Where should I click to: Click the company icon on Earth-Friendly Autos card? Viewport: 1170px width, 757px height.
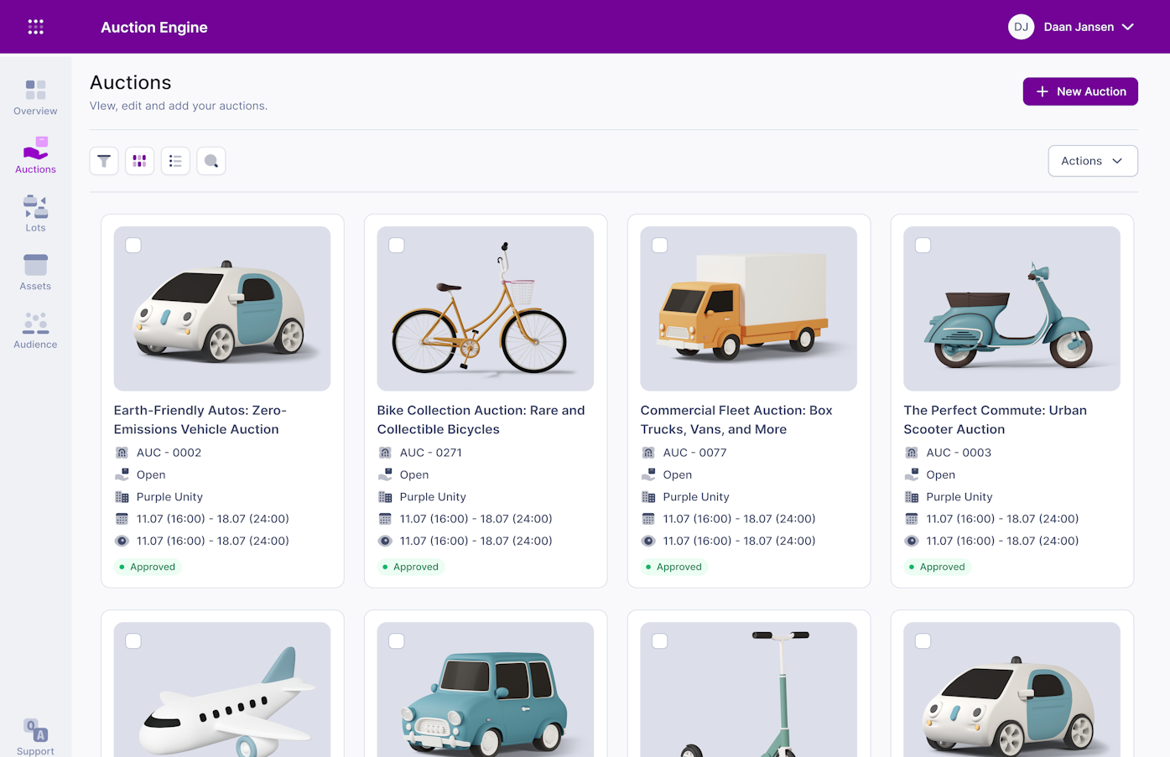(122, 497)
